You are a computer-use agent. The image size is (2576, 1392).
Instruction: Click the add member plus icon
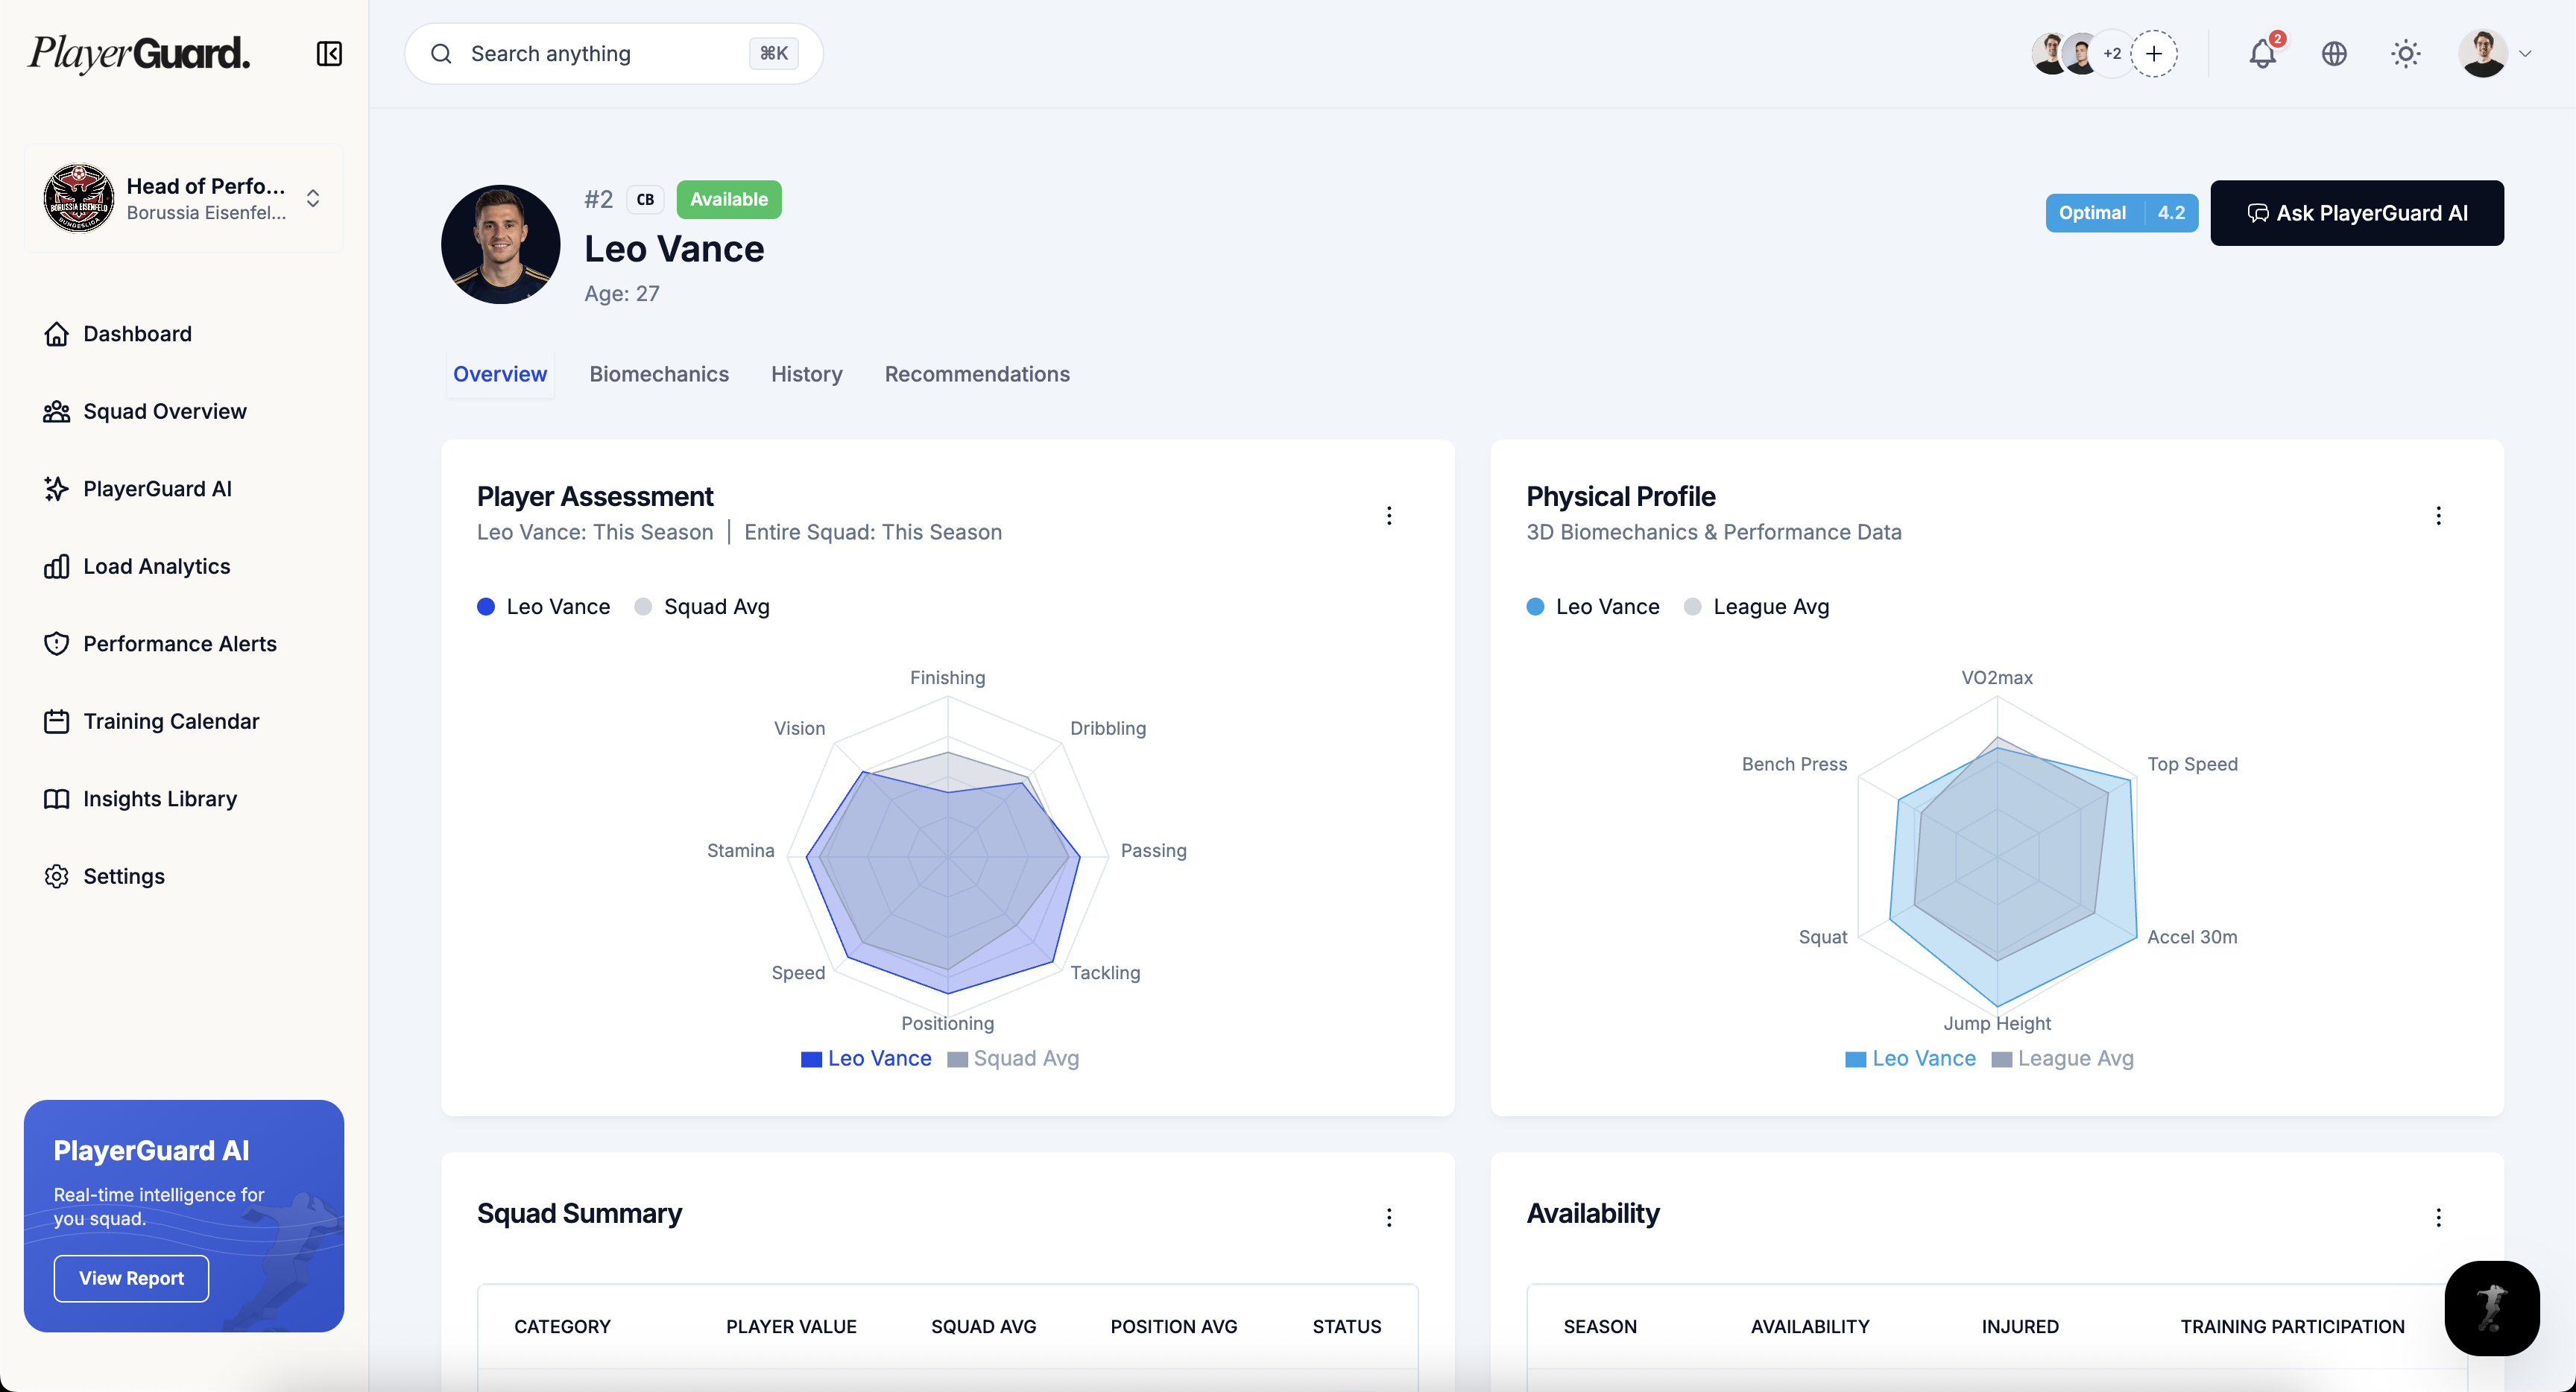[2154, 54]
